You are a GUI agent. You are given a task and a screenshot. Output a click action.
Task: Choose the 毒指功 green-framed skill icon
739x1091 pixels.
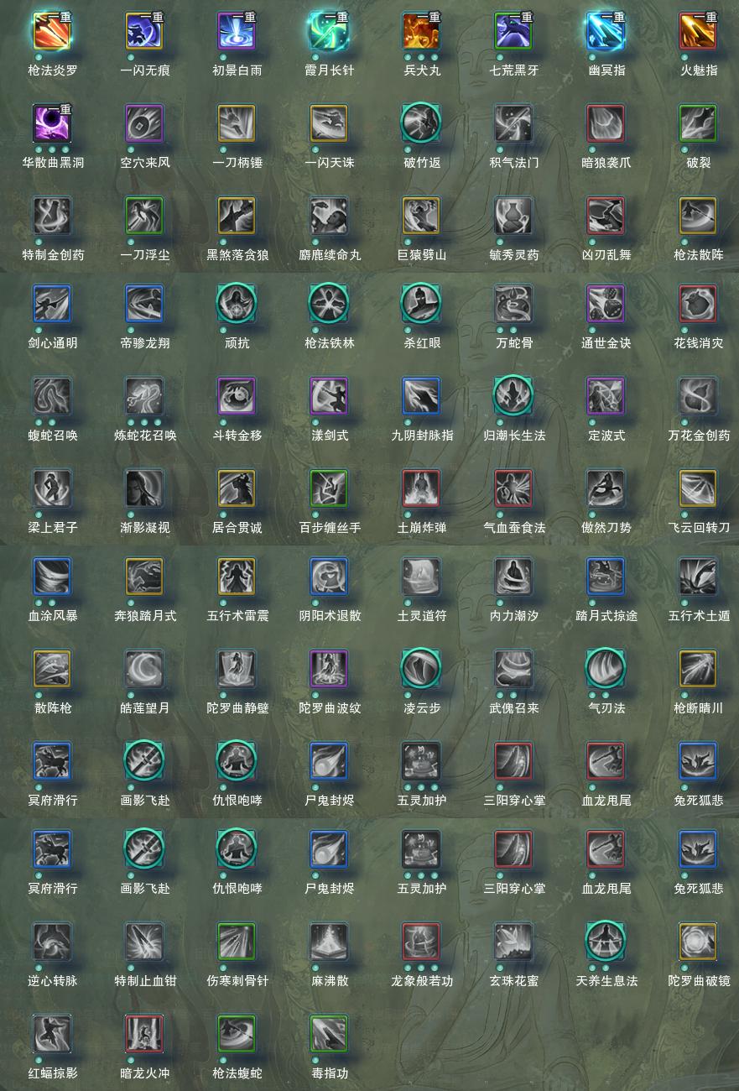pyautogui.click(x=329, y=1035)
